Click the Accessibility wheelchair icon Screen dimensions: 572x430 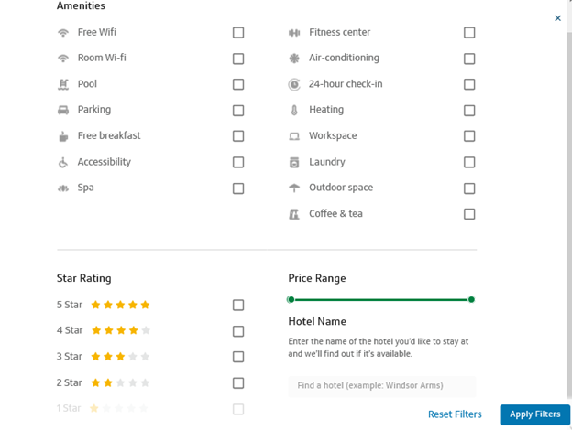[x=63, y=162]
